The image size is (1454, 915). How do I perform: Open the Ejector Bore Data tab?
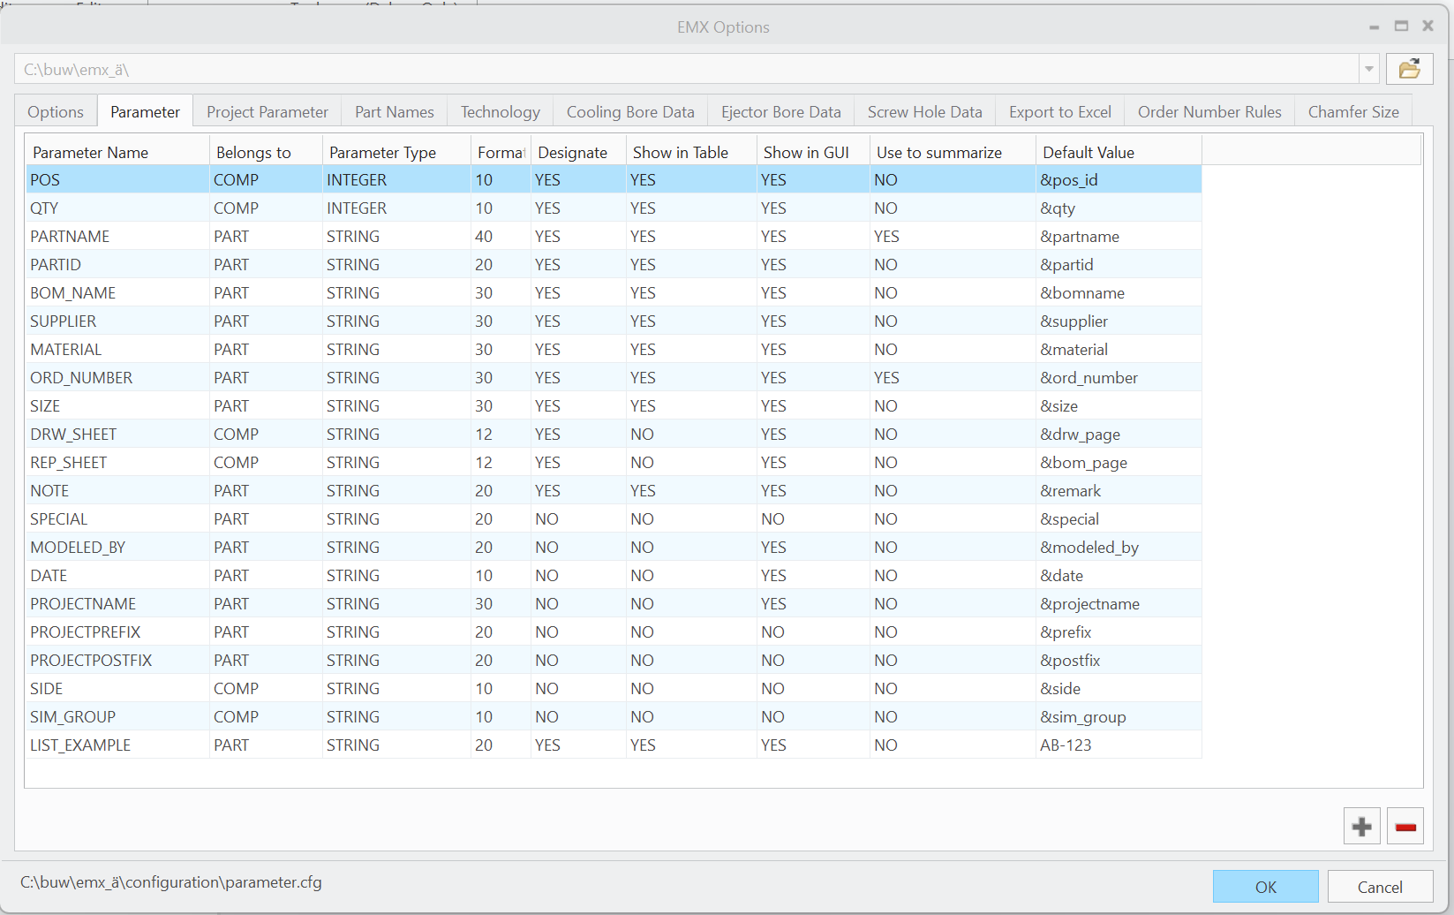(780, 111)
